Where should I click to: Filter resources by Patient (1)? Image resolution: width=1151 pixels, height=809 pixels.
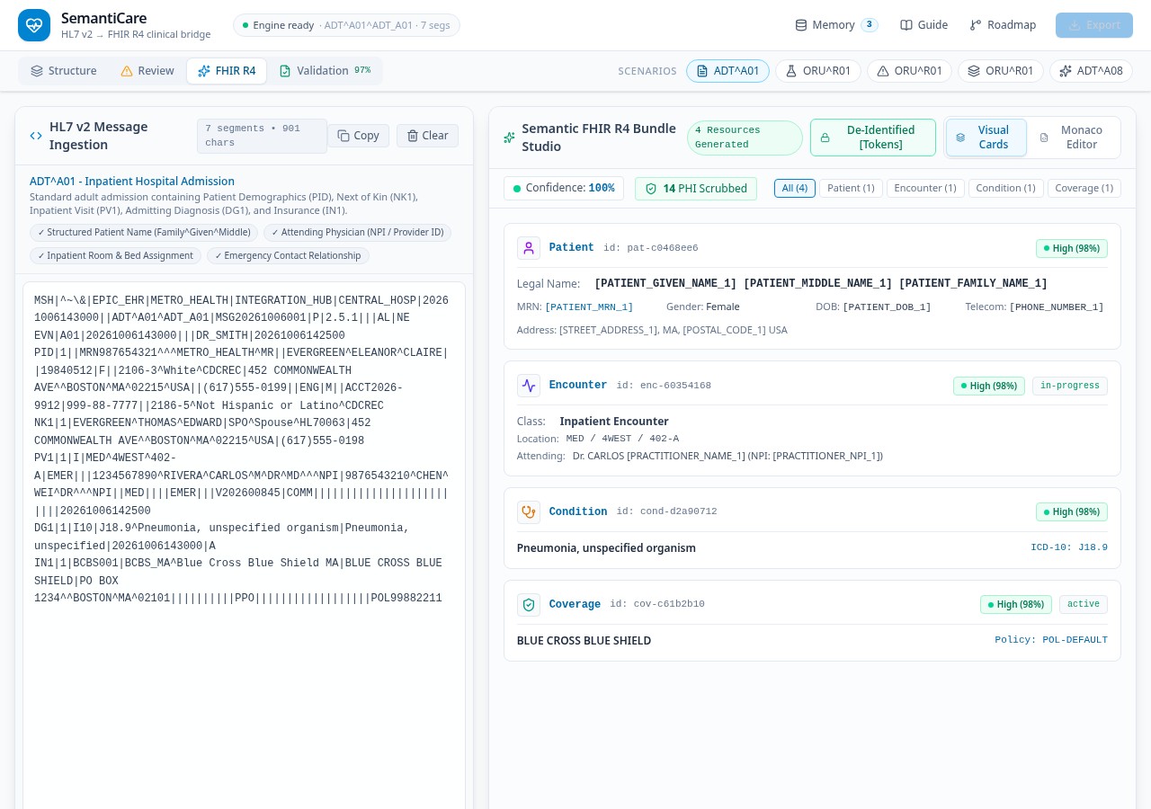[x=851, y=188]
